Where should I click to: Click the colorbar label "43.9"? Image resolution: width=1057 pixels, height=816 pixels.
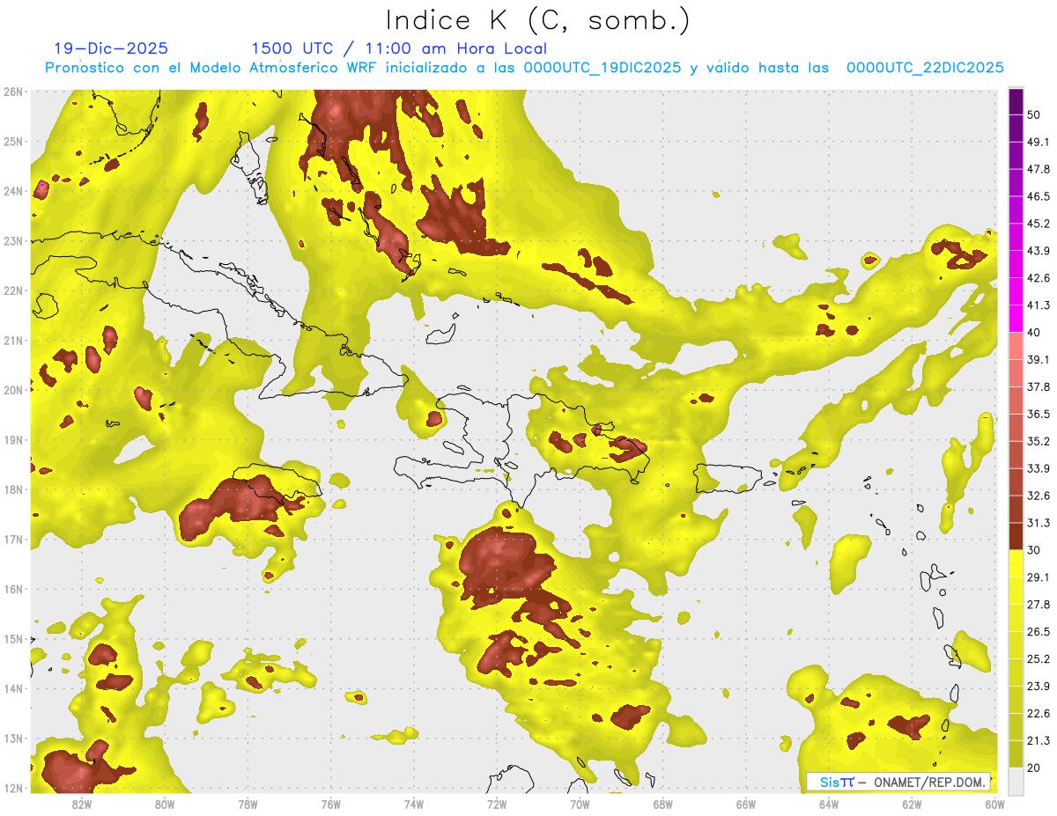click(x=1039, y=251)
